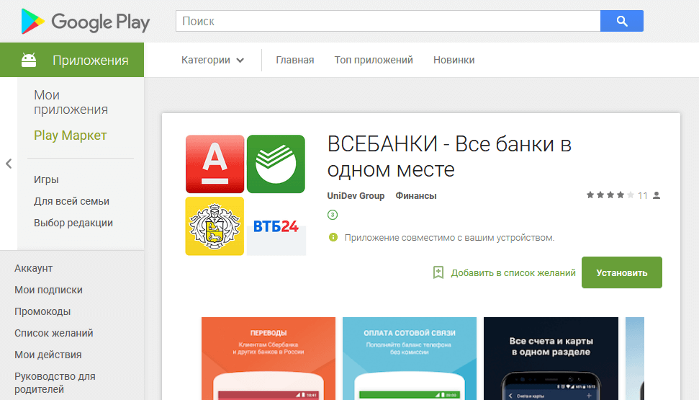Open Мои подписки link

click(x=48, y=290)
